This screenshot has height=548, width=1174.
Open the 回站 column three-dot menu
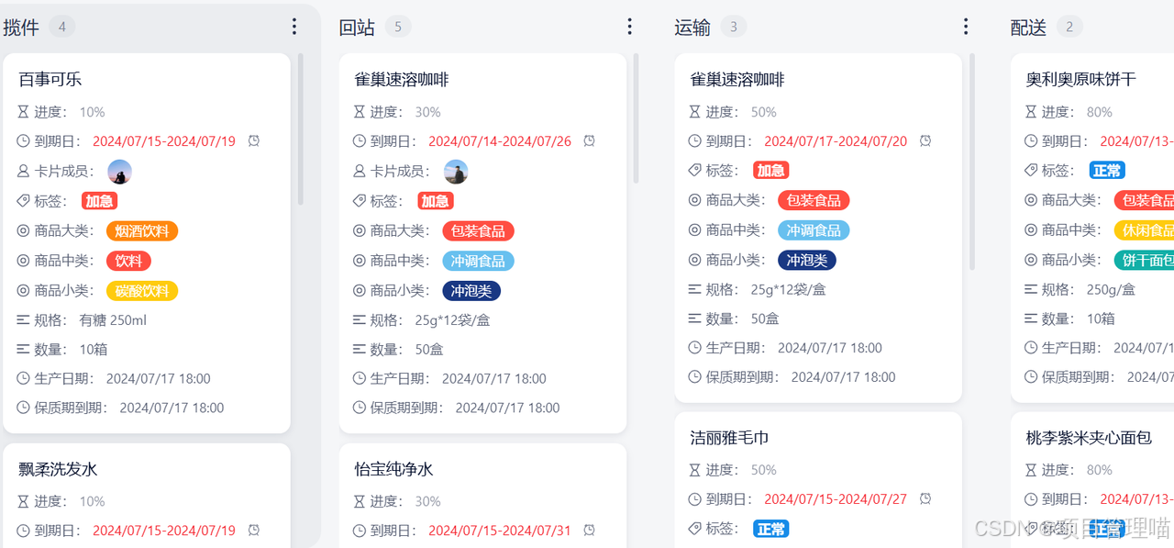[629, 27]
